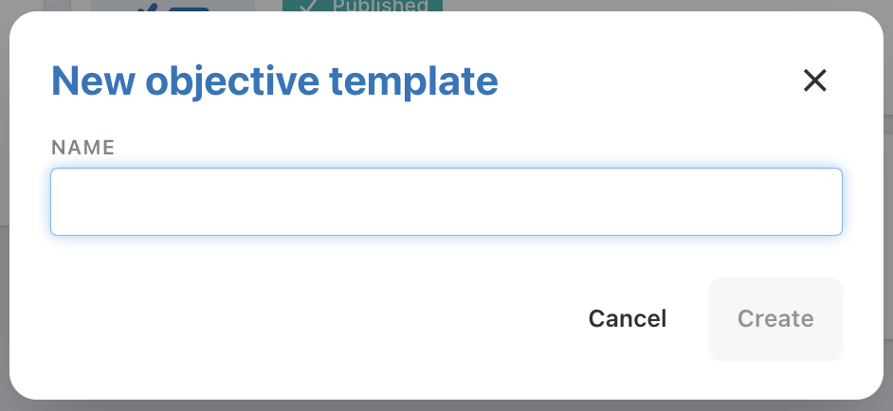This screenshot has height=411, width=893.
Task: Exit the dialog with the X icon
Action: 815,80
